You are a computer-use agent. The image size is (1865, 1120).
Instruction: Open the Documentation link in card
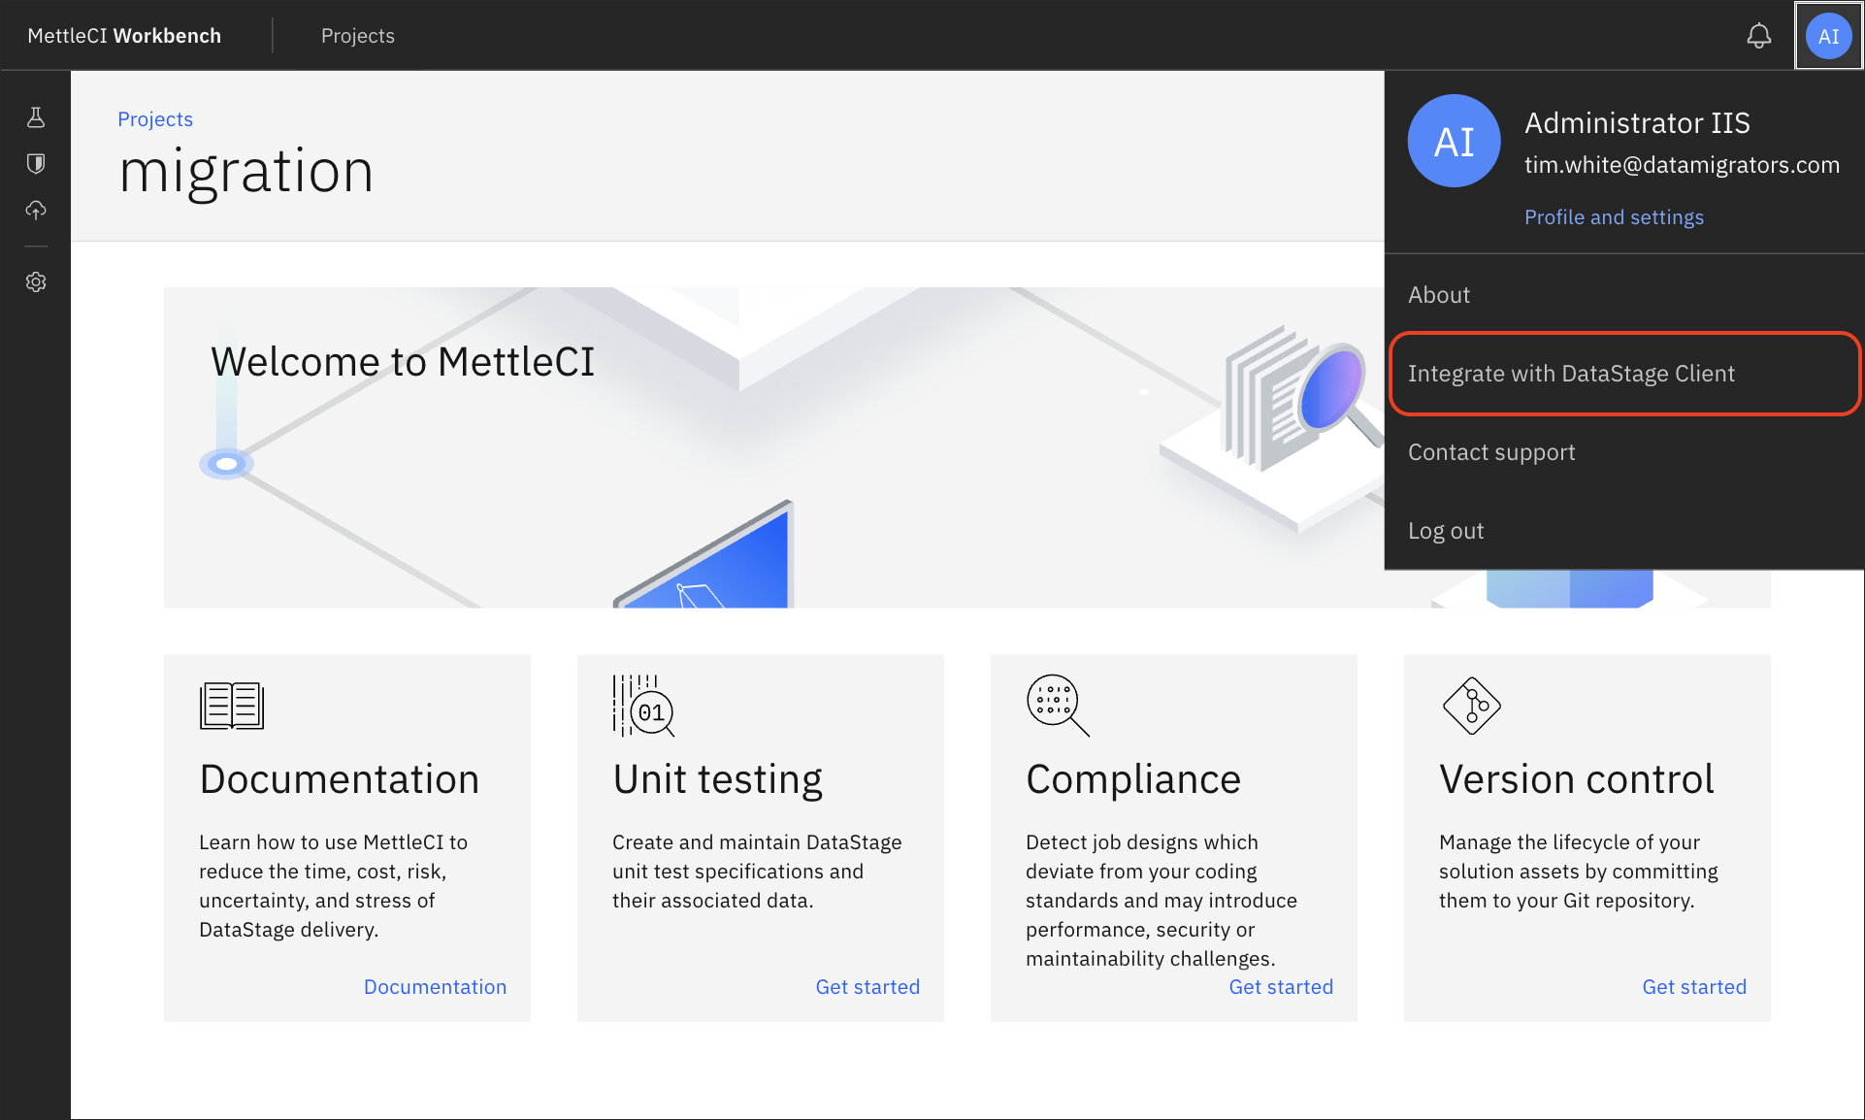(x=435, y=987)
